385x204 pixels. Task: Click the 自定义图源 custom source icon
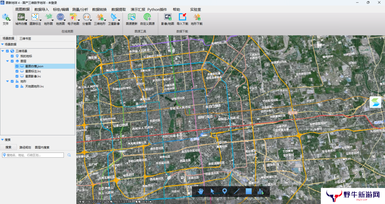click(147, 17)
